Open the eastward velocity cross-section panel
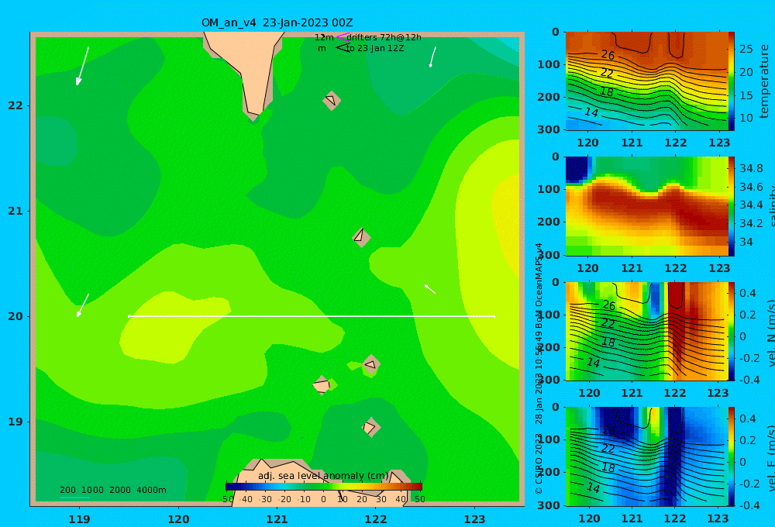Viewport: 775px width, 527px height. pyautogui.click(x=646, y=456)
